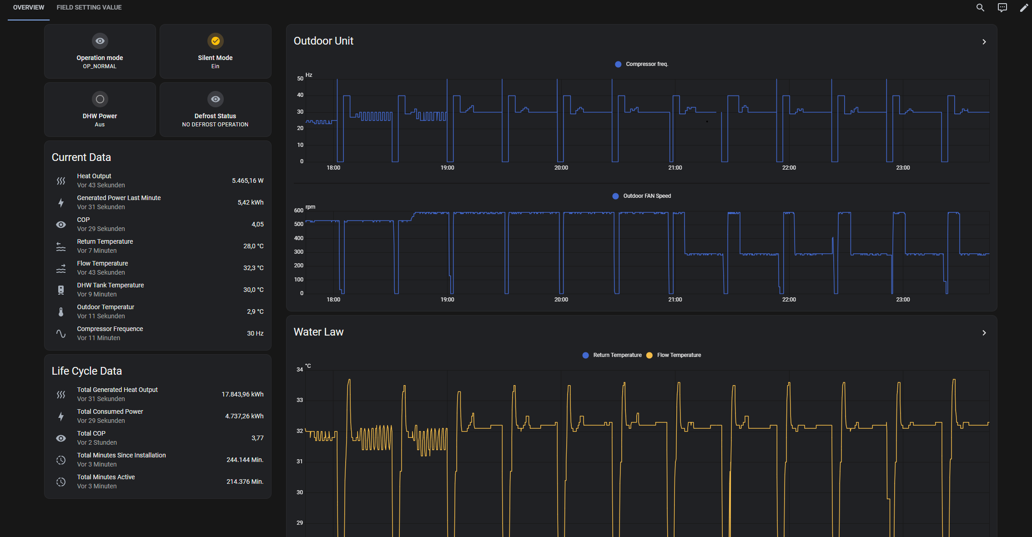The width and height of the screenshot is (1032, 537).
Task: Click the Outdoor Temperature thermometer icon
Action: pos(61,312)
